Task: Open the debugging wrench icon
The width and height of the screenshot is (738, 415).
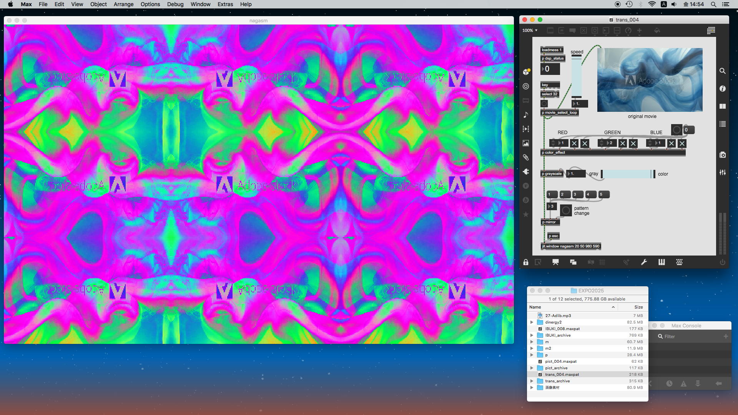Action: tap(644, 262)
